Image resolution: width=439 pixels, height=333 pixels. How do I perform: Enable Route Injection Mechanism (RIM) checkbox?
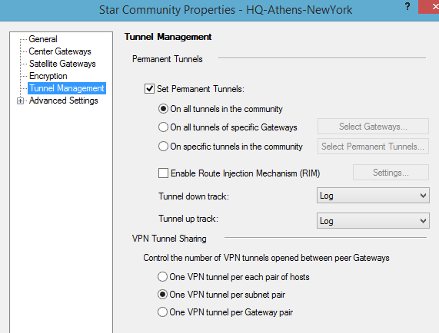point(163,173)
